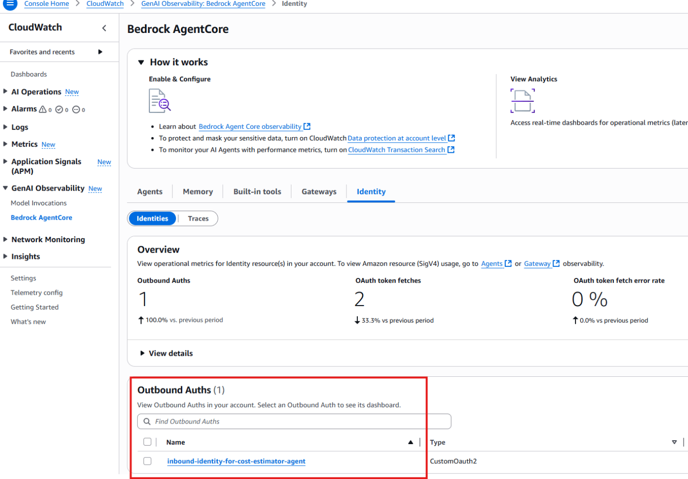This screenshot has height=479, width=688.
Task: Sort by Name using the ascending arrow
Action: pyautogui.click(x=410, y=442)
